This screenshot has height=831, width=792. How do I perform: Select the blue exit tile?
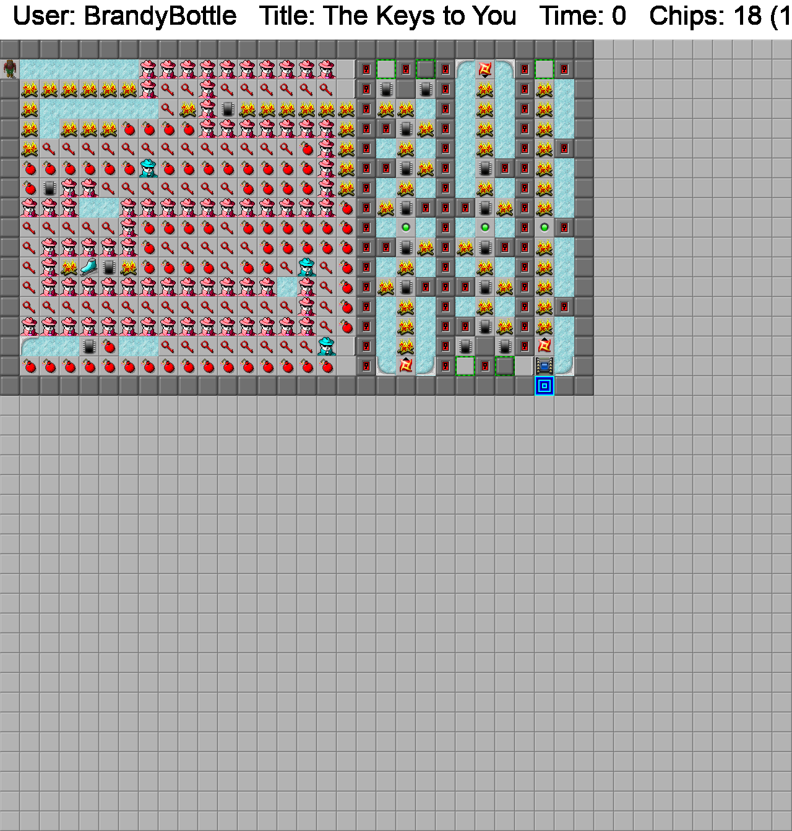[x=544, y=386]
